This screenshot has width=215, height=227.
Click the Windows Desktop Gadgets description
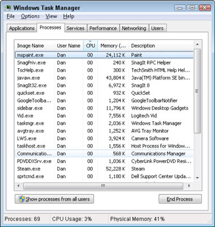(x=160, y=108)
